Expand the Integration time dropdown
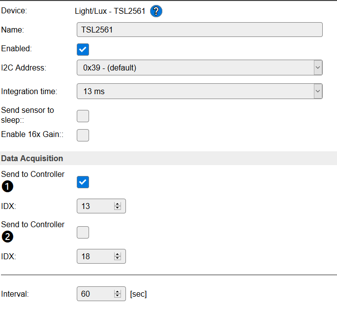 [x=199, y=91]
